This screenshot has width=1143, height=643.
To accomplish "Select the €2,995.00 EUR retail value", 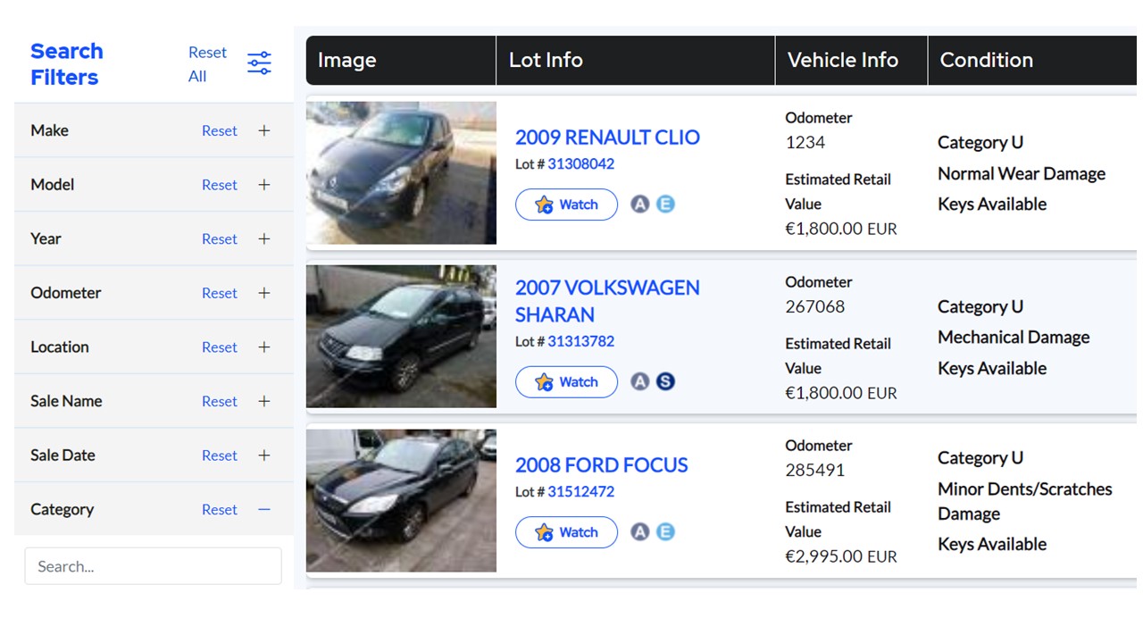I will pos(841,556).
